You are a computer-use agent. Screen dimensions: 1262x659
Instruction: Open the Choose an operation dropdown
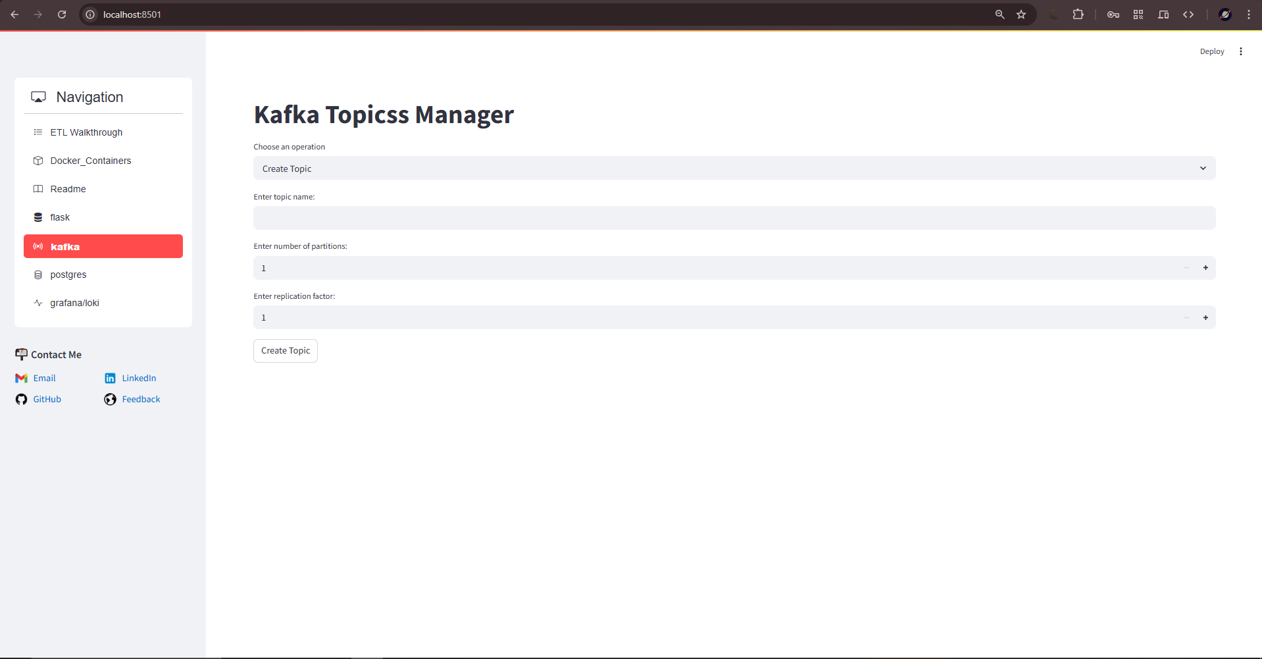[x=734, y=168]
